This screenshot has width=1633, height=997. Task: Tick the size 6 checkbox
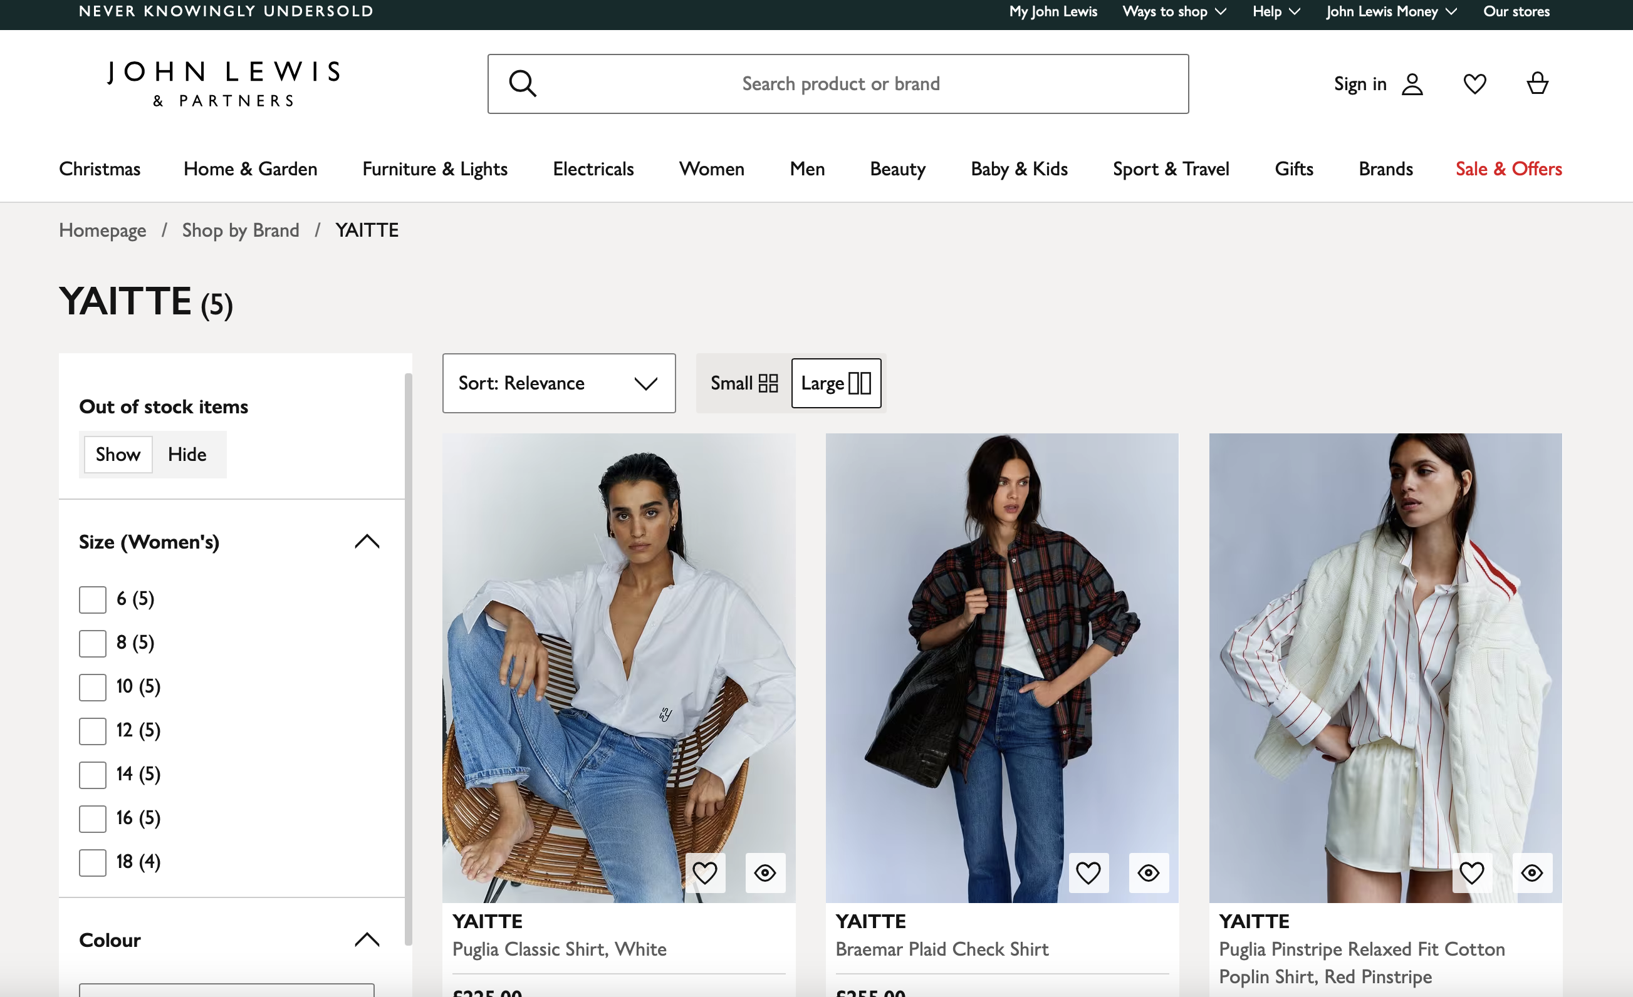coord(93,599)
